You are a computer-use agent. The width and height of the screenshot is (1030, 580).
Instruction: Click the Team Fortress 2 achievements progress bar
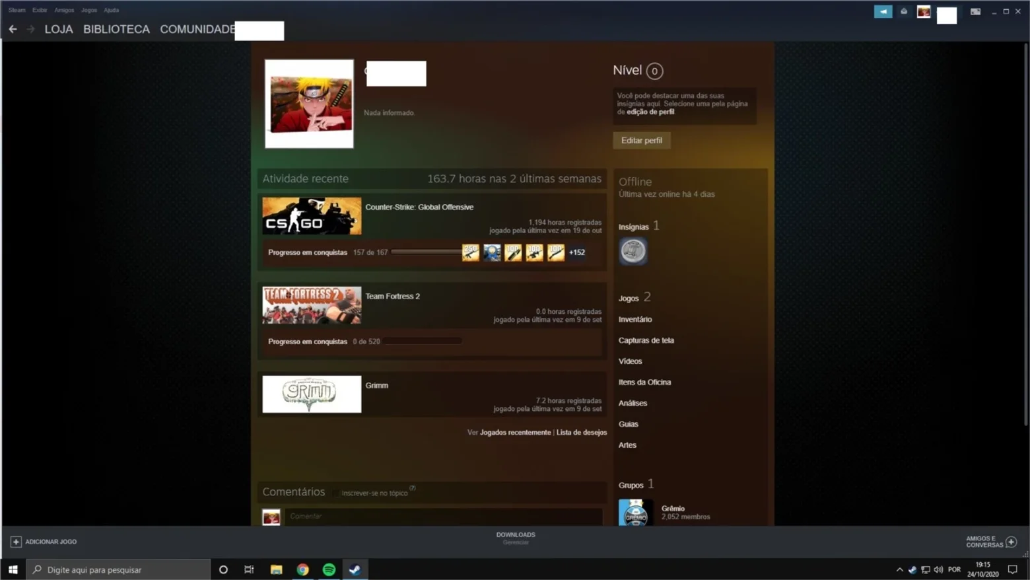(423, 341)
